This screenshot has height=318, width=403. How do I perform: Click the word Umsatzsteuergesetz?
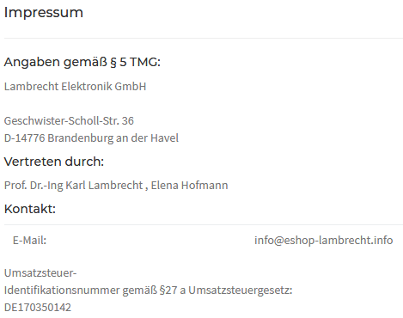[x=240, y=290]
